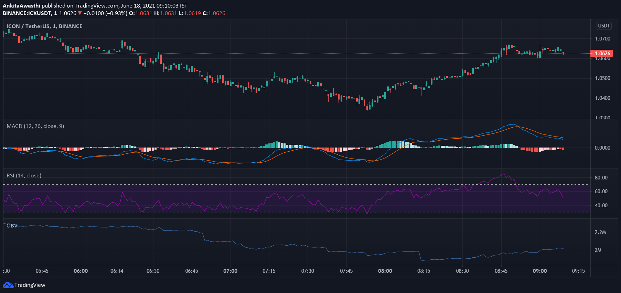Click the 2.2M OBV axis label
Image resolution: width=621 pixels, height=293 pixels.
coord(600,232)
